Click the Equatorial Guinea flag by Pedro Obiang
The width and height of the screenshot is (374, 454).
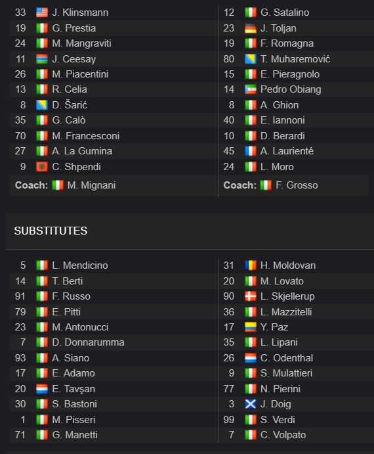(x=251, y=89)
